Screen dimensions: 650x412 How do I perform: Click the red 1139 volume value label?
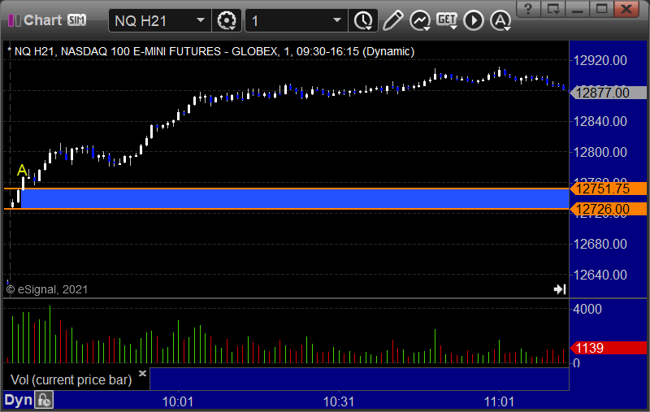pos(608,348)
